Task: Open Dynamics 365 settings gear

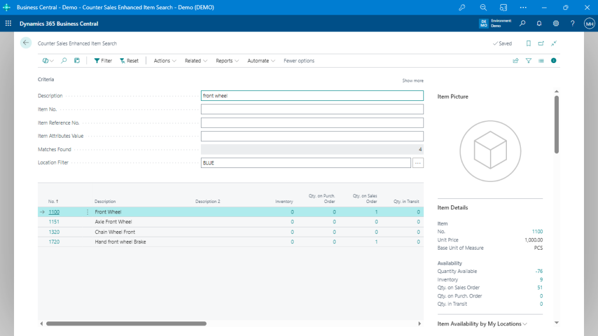Action: pyautogui.click(x=556, y=23)
